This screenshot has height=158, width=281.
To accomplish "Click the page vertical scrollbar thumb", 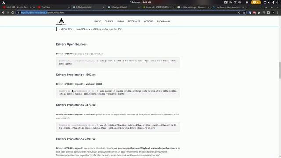I will click(x=280, y=70).
